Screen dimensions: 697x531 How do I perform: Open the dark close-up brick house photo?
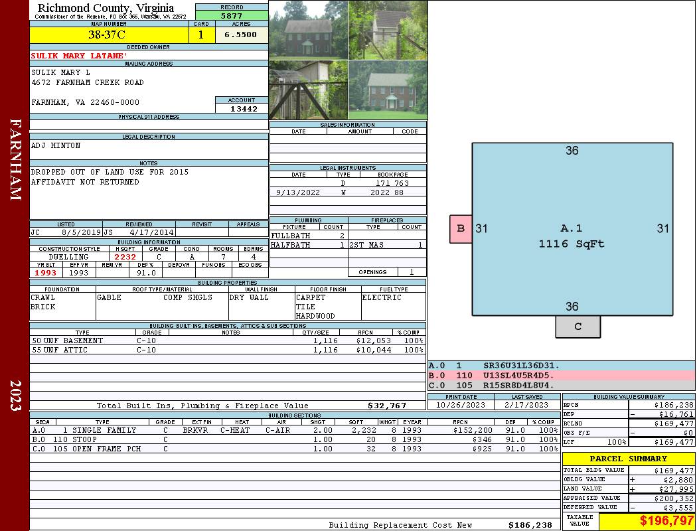(308, 30)
